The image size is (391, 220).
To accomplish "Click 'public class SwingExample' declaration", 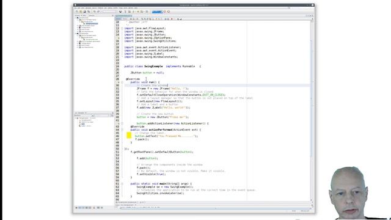I will click(144, 67).
